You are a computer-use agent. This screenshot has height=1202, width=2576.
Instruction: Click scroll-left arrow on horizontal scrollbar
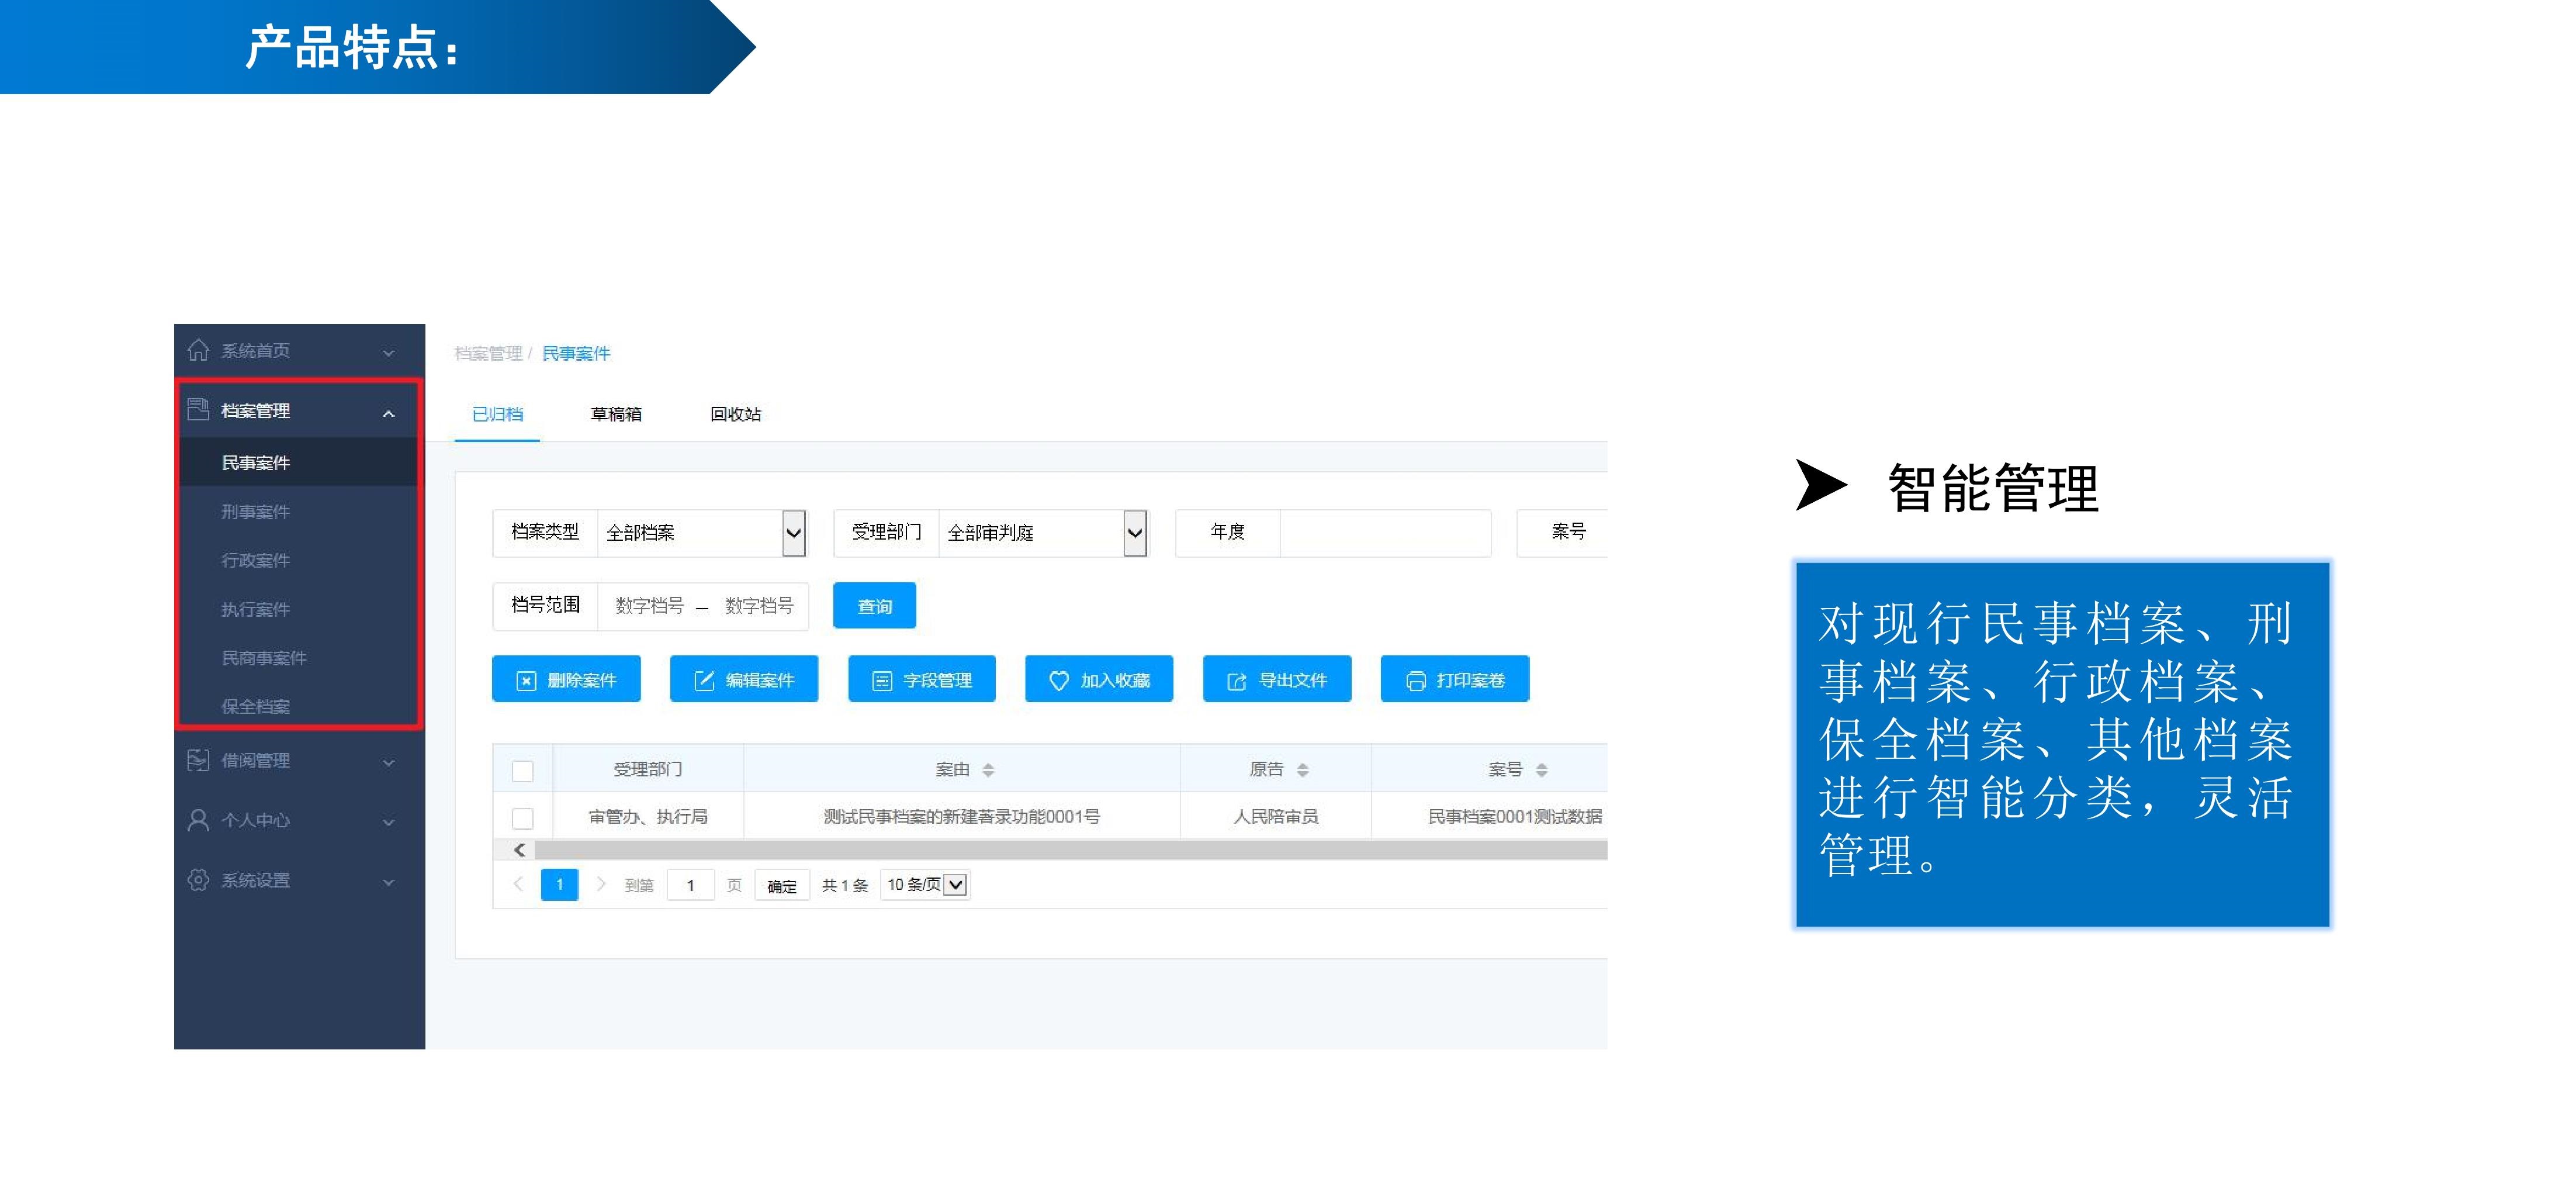coord(519,850)
